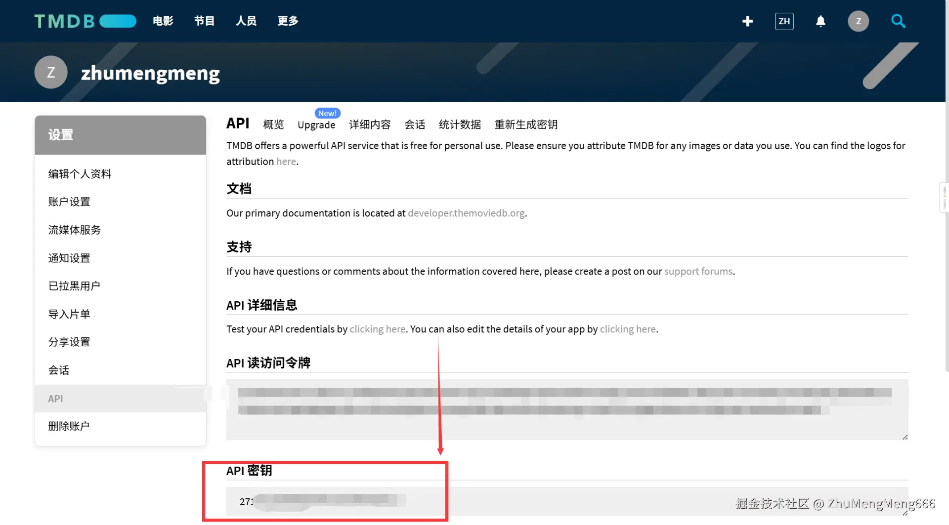Switch to the 详细内容 tab
The image size is (949, 525).
(370, 124)
